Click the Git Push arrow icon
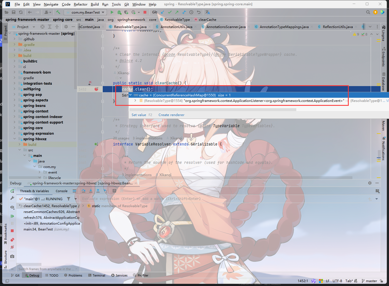Image resolution: width=389 pixels, height=286 pixels. click(x=177, y=12)
